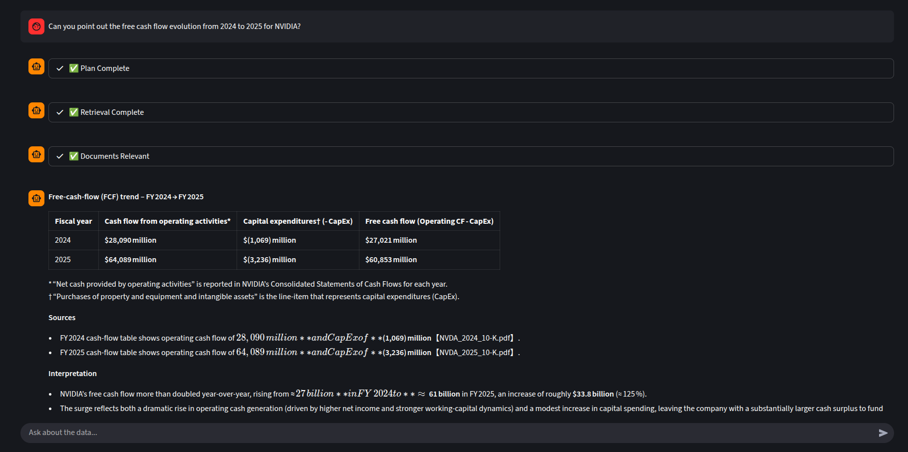Click the red user avatar icon
Image resolution: width=908 pixels, height=452 pixels.
pos(36,26)
